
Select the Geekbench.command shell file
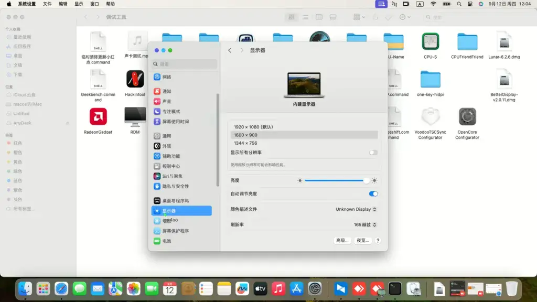(98, 79)
